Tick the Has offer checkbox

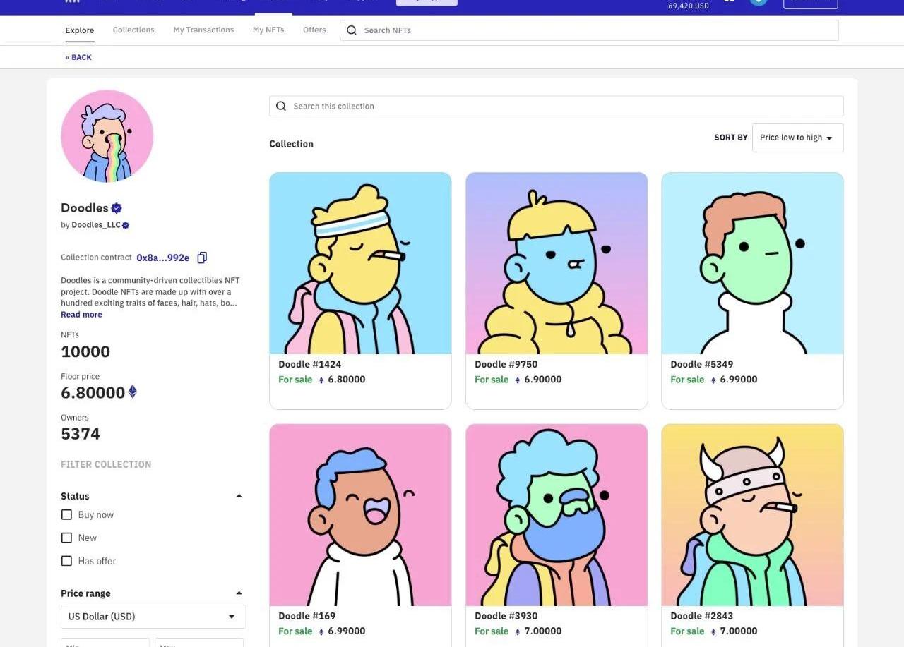click(67, 561)
